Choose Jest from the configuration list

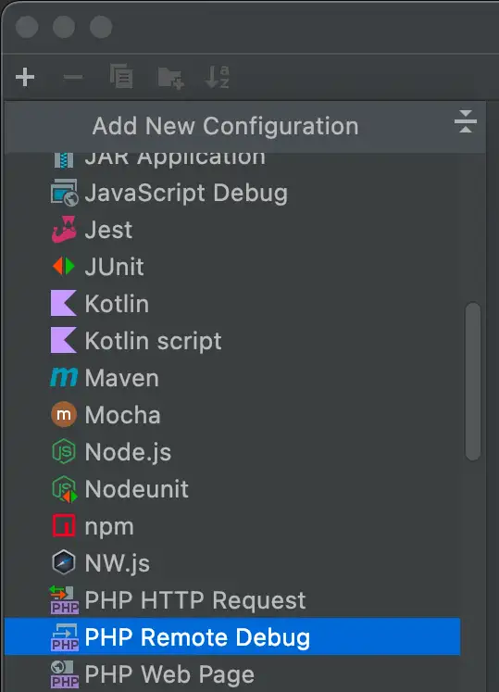pos(232,230)
